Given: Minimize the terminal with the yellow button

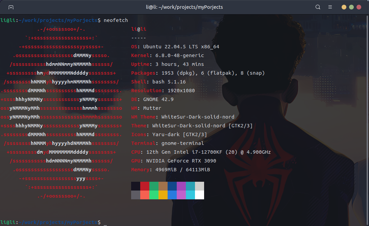Looking at the screenshot, I should [344, 7].
